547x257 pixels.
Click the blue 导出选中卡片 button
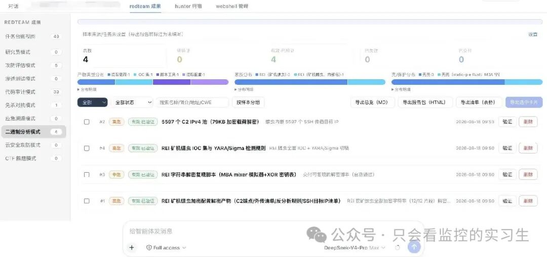[524, 102]
